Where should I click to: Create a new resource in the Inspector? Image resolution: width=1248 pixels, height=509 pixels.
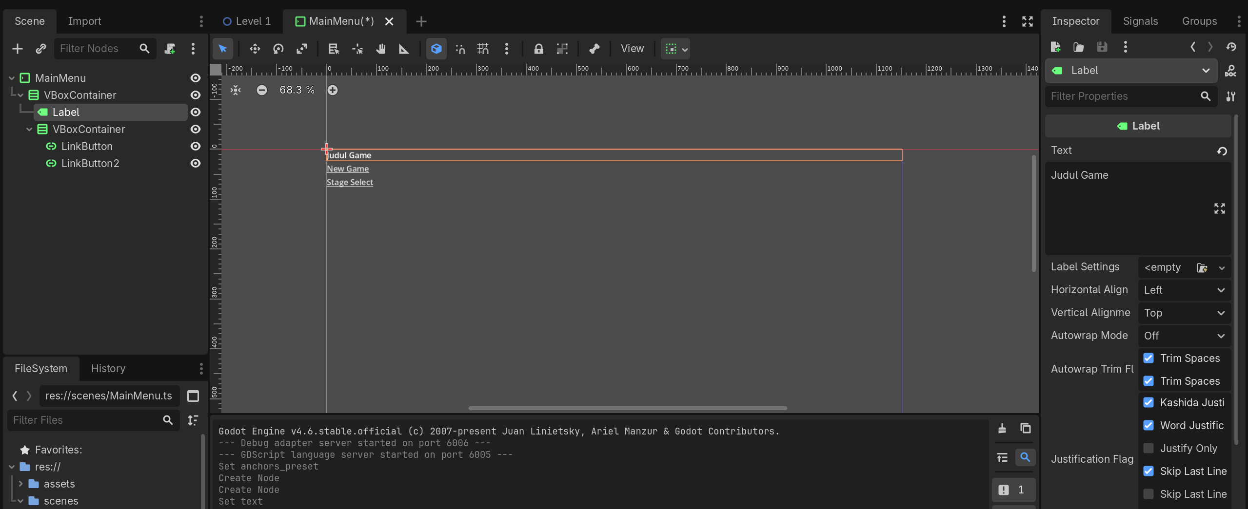[x=1056, y=47]
